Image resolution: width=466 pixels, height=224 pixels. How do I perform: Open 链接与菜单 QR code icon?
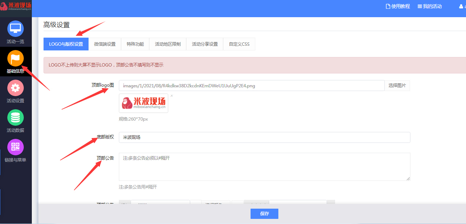(x=15, y=147)
